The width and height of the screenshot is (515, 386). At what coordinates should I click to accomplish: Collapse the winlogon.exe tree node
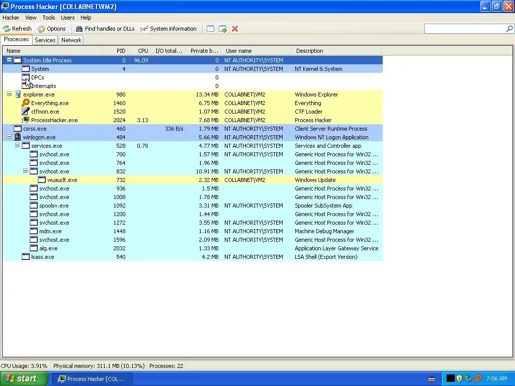[9, 137]
